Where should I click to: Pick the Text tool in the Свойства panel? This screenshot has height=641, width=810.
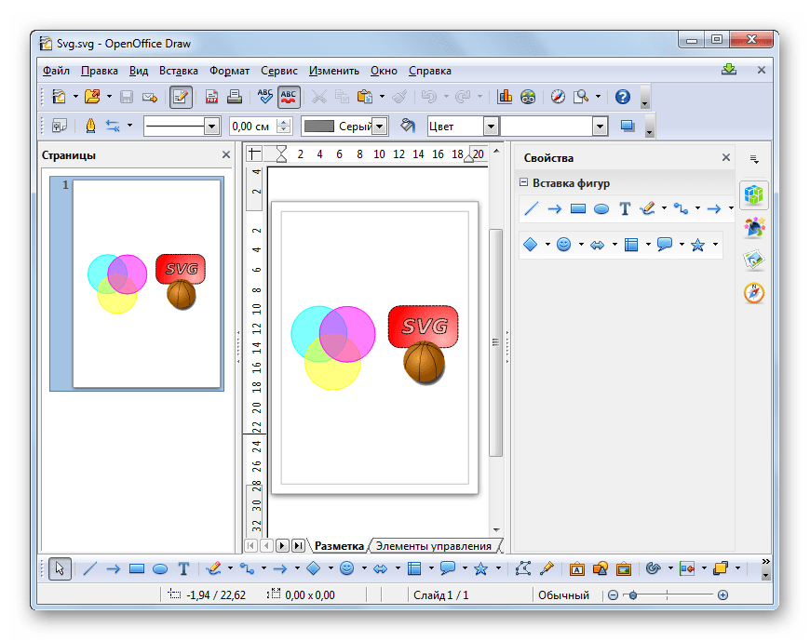pyautogui.click(x=625, y=208)
